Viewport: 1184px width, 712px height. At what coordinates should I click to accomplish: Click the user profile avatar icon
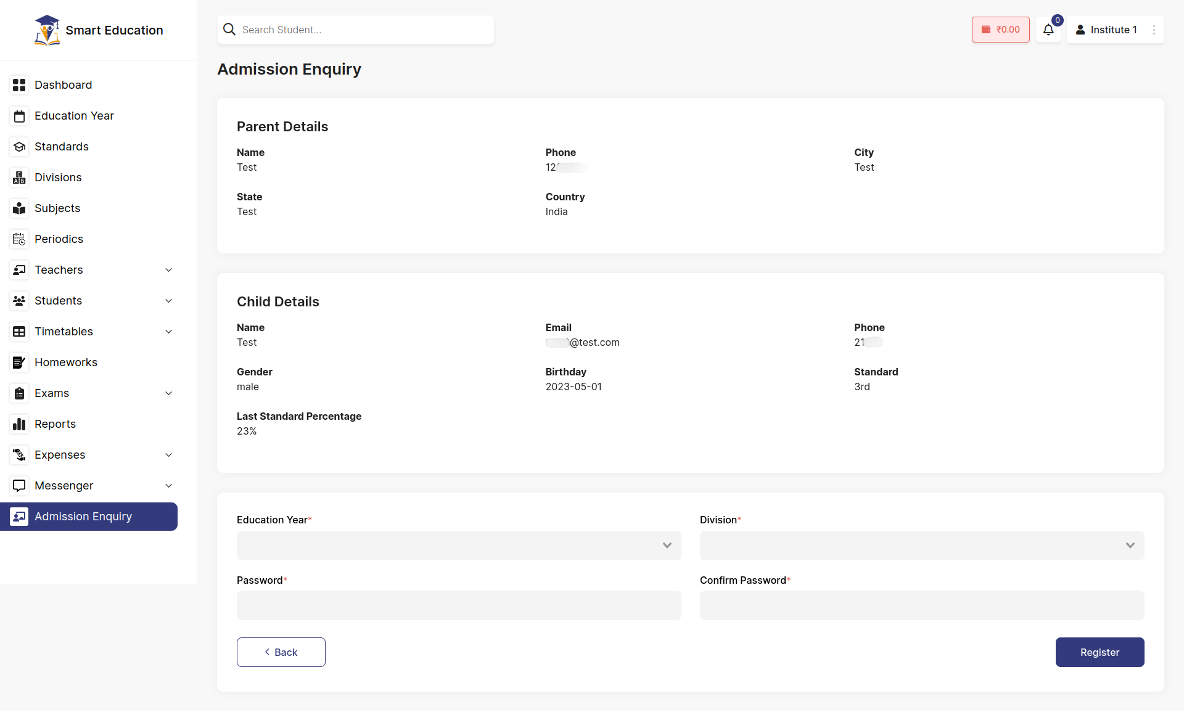click(x=1080, y=30)
